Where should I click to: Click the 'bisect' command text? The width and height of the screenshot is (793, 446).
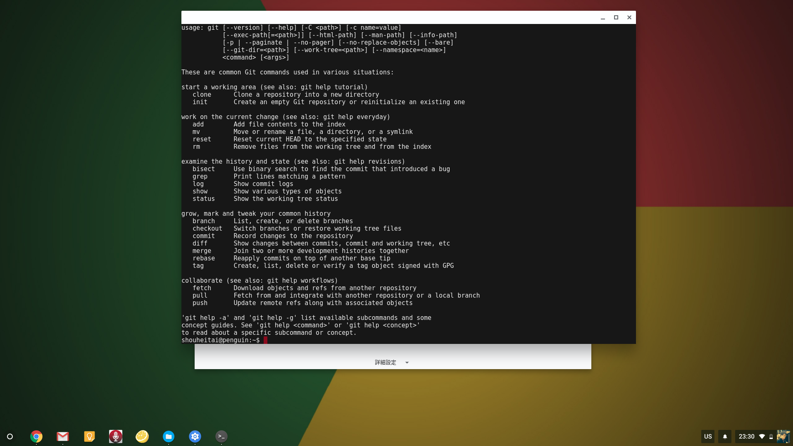point(204,169)
